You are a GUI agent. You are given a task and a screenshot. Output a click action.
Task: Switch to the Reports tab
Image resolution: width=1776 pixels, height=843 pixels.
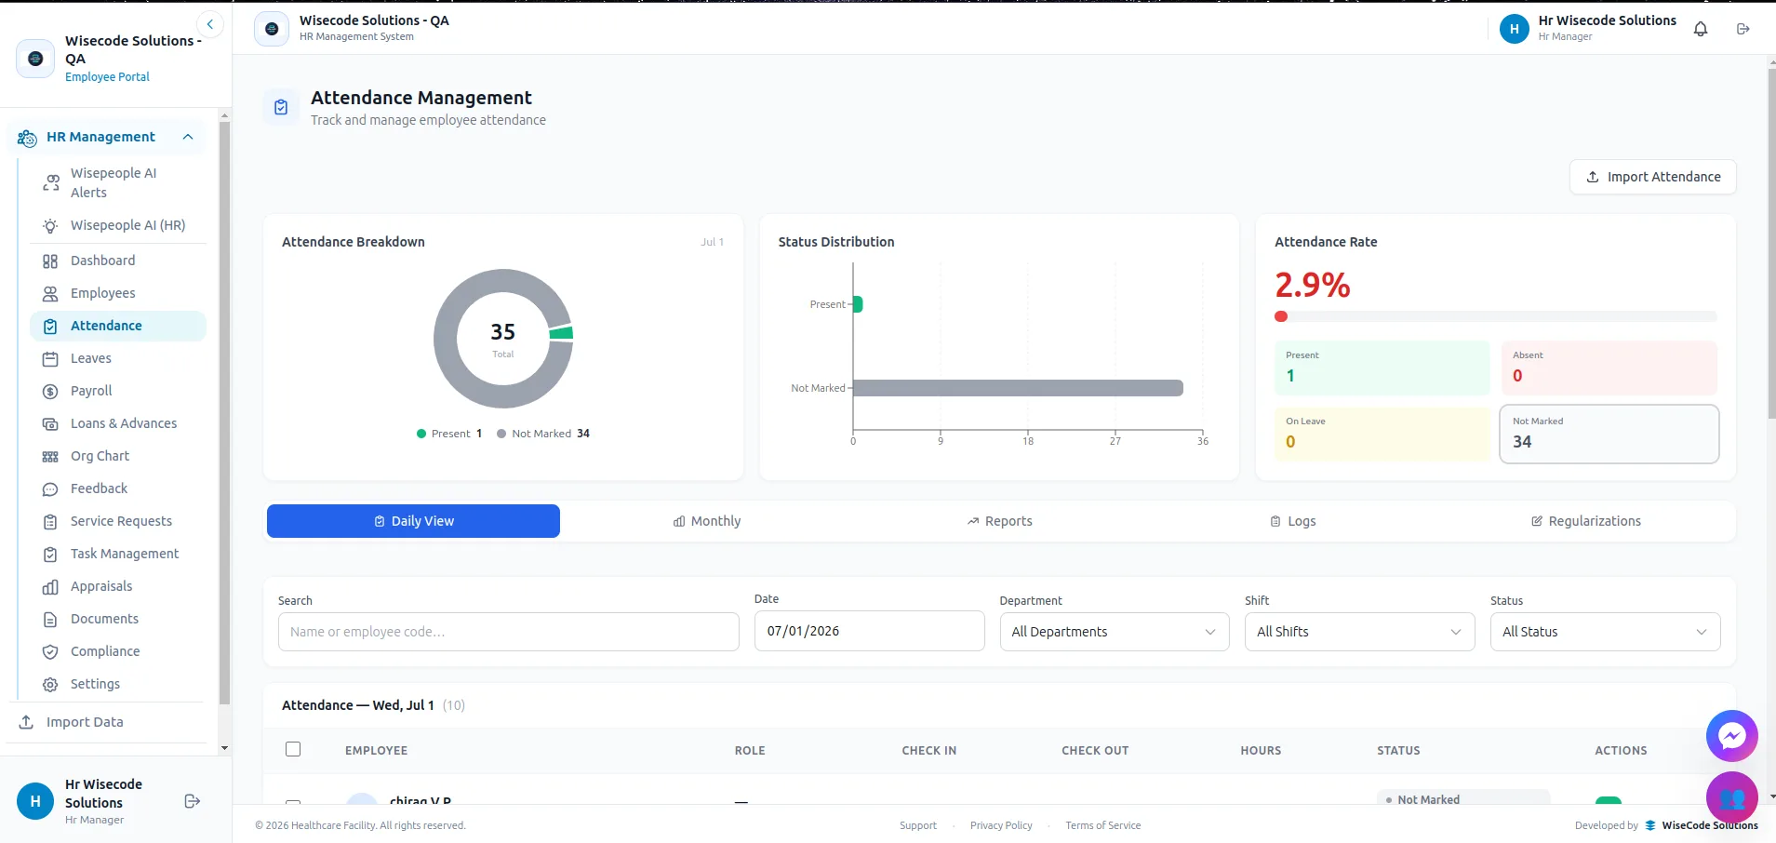[1000, 521]
